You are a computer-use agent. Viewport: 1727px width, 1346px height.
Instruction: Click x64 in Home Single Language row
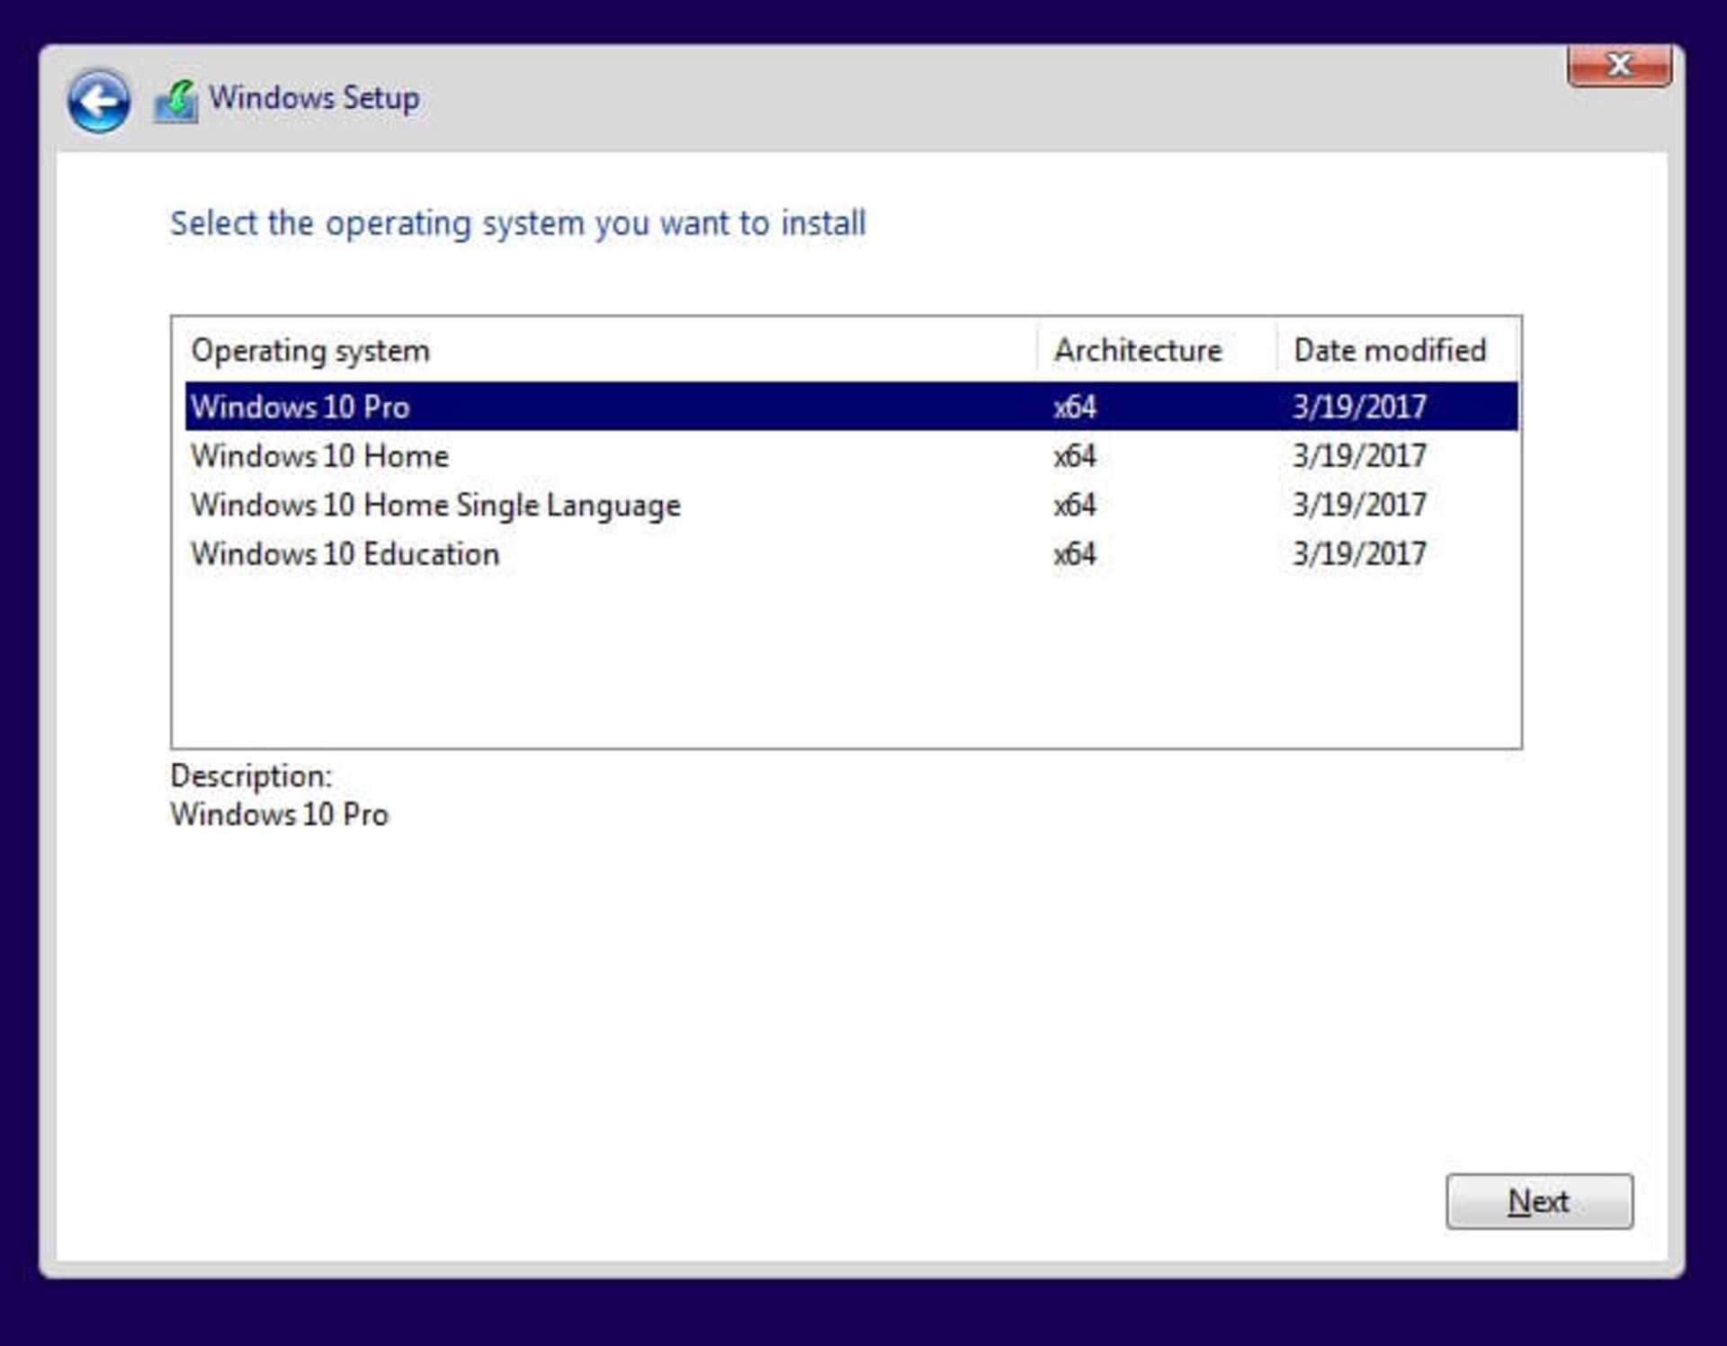1075,505
